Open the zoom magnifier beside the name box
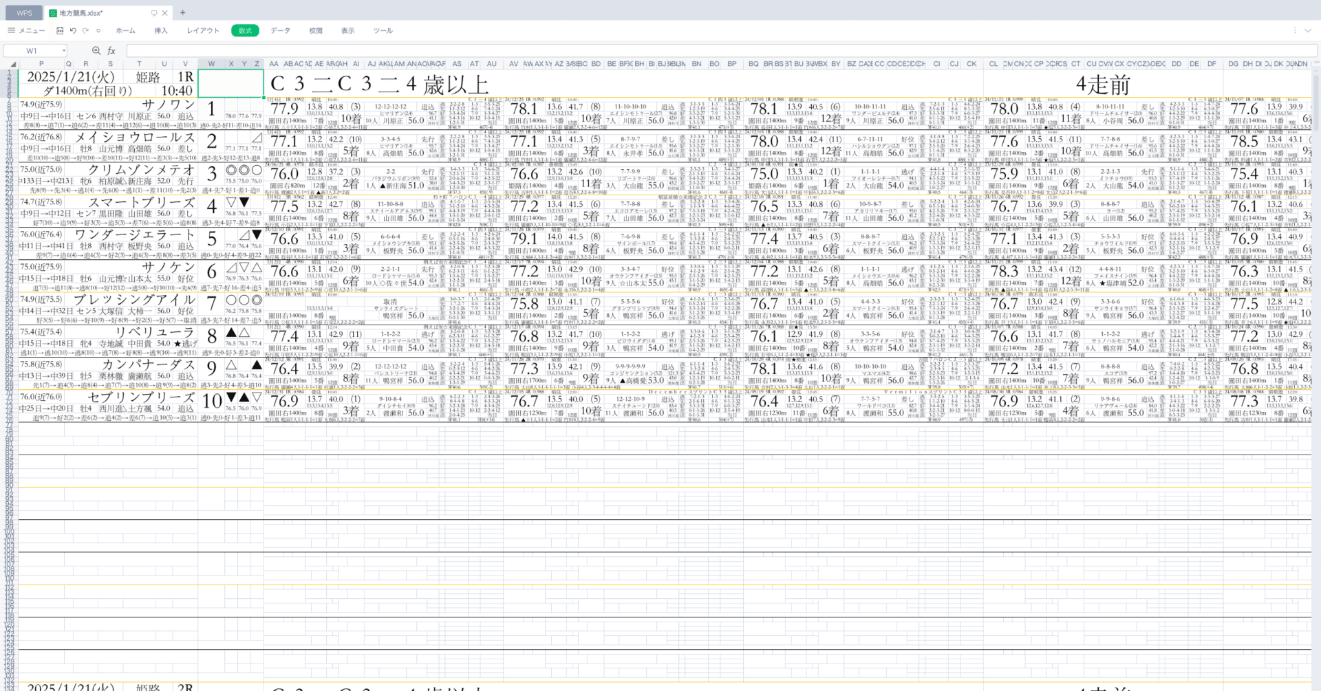 click(x=96, y=51)
